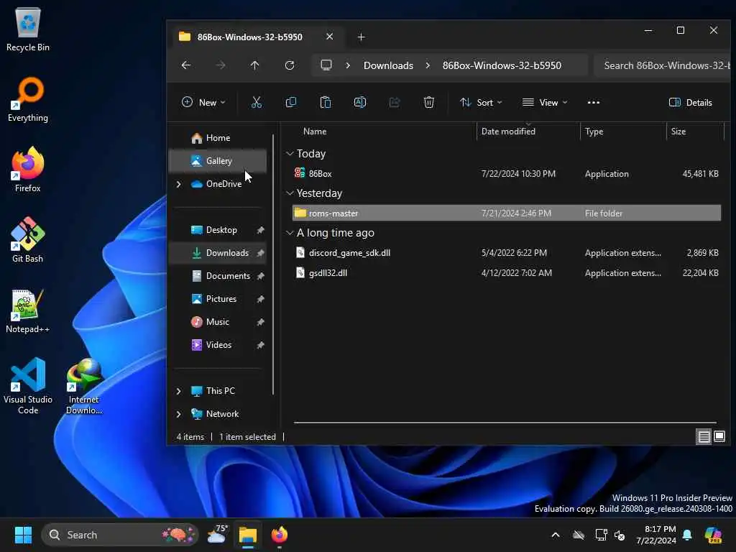Add a new tab with plus button
This screenshot has width=736, height=552.
361,37
